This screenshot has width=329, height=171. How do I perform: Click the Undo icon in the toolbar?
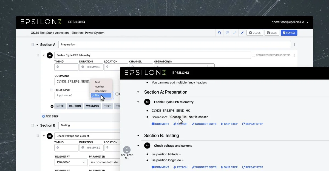(x=219, y=33)
